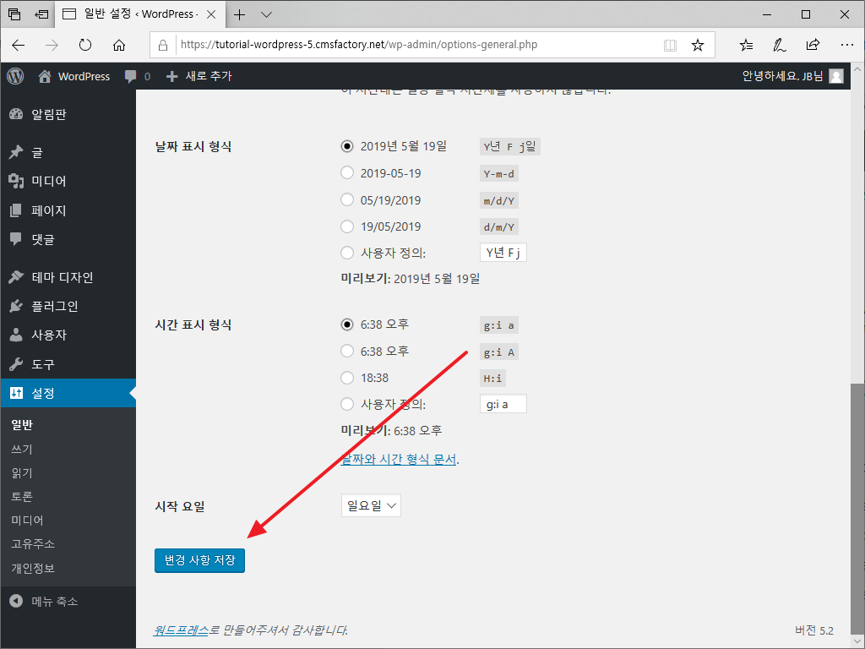This screenshot has height=649, width=865.
Task: Select time format g:i a radio
Action: click(347, 324)
